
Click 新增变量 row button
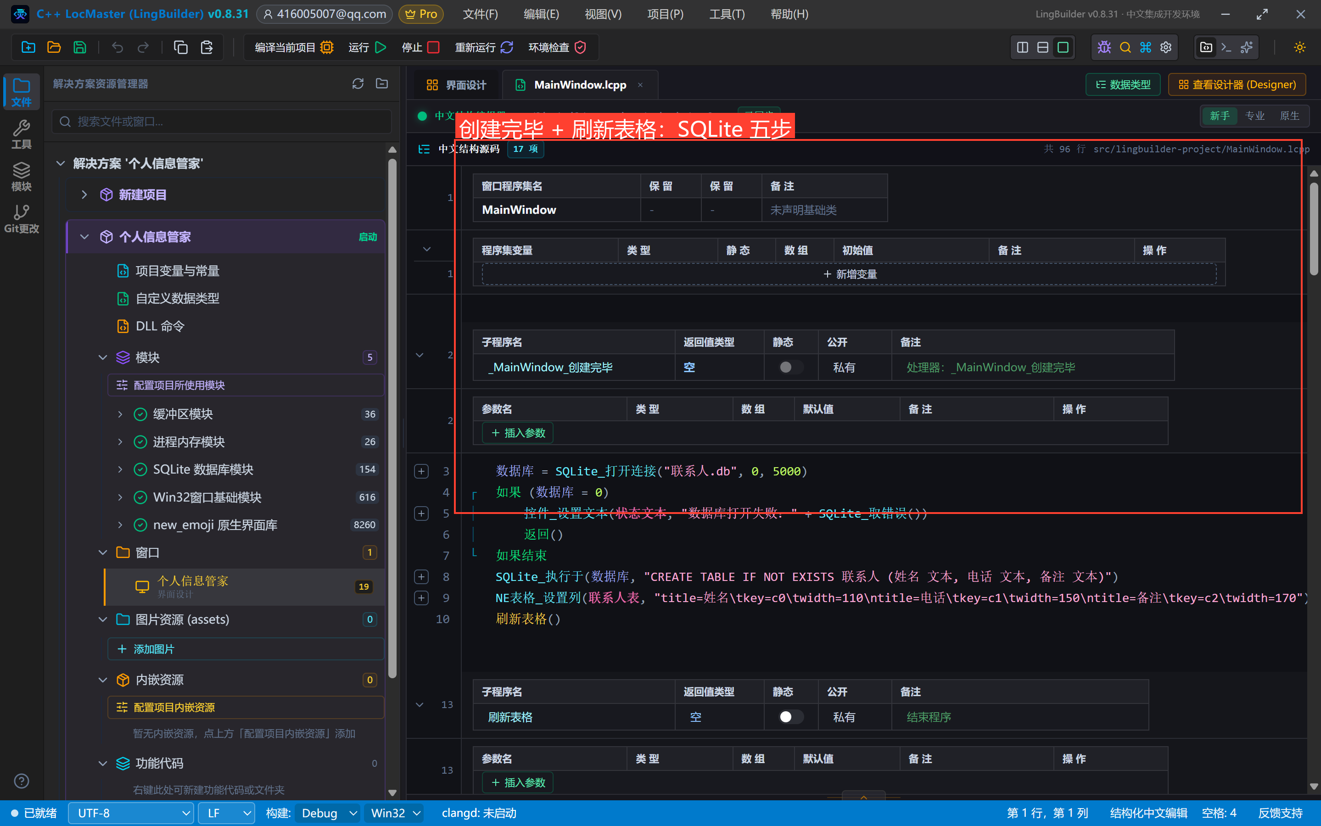tap(849, 274)
